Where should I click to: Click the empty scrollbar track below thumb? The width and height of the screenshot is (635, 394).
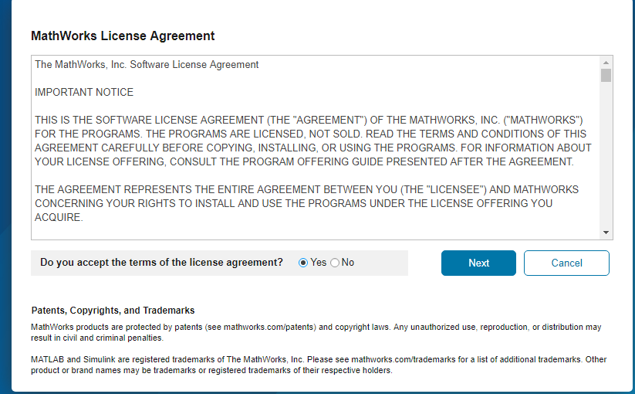(x=606, y=155)
